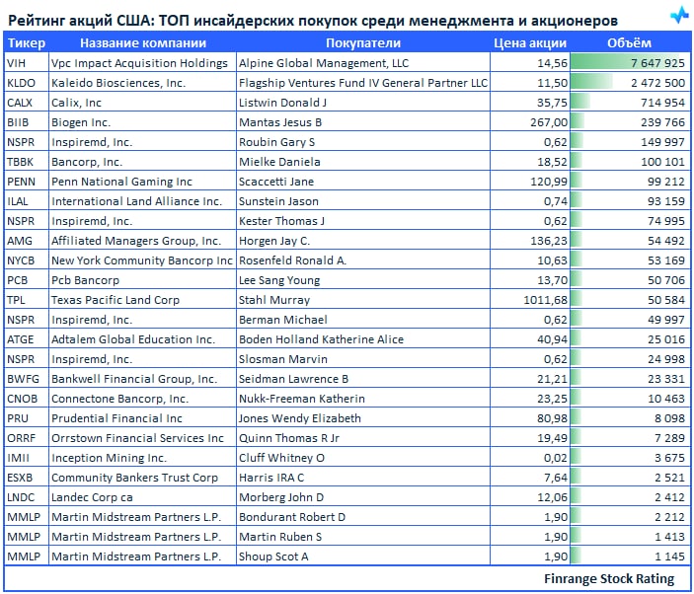Click the Finrange logo icon

[679, 16]
